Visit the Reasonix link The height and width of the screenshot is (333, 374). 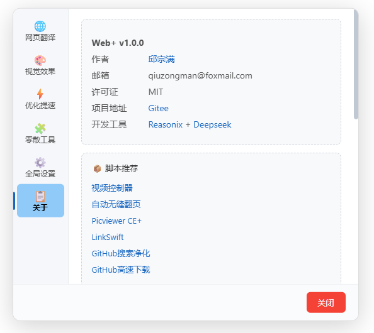pyautogui.click(x=166, y=125)
